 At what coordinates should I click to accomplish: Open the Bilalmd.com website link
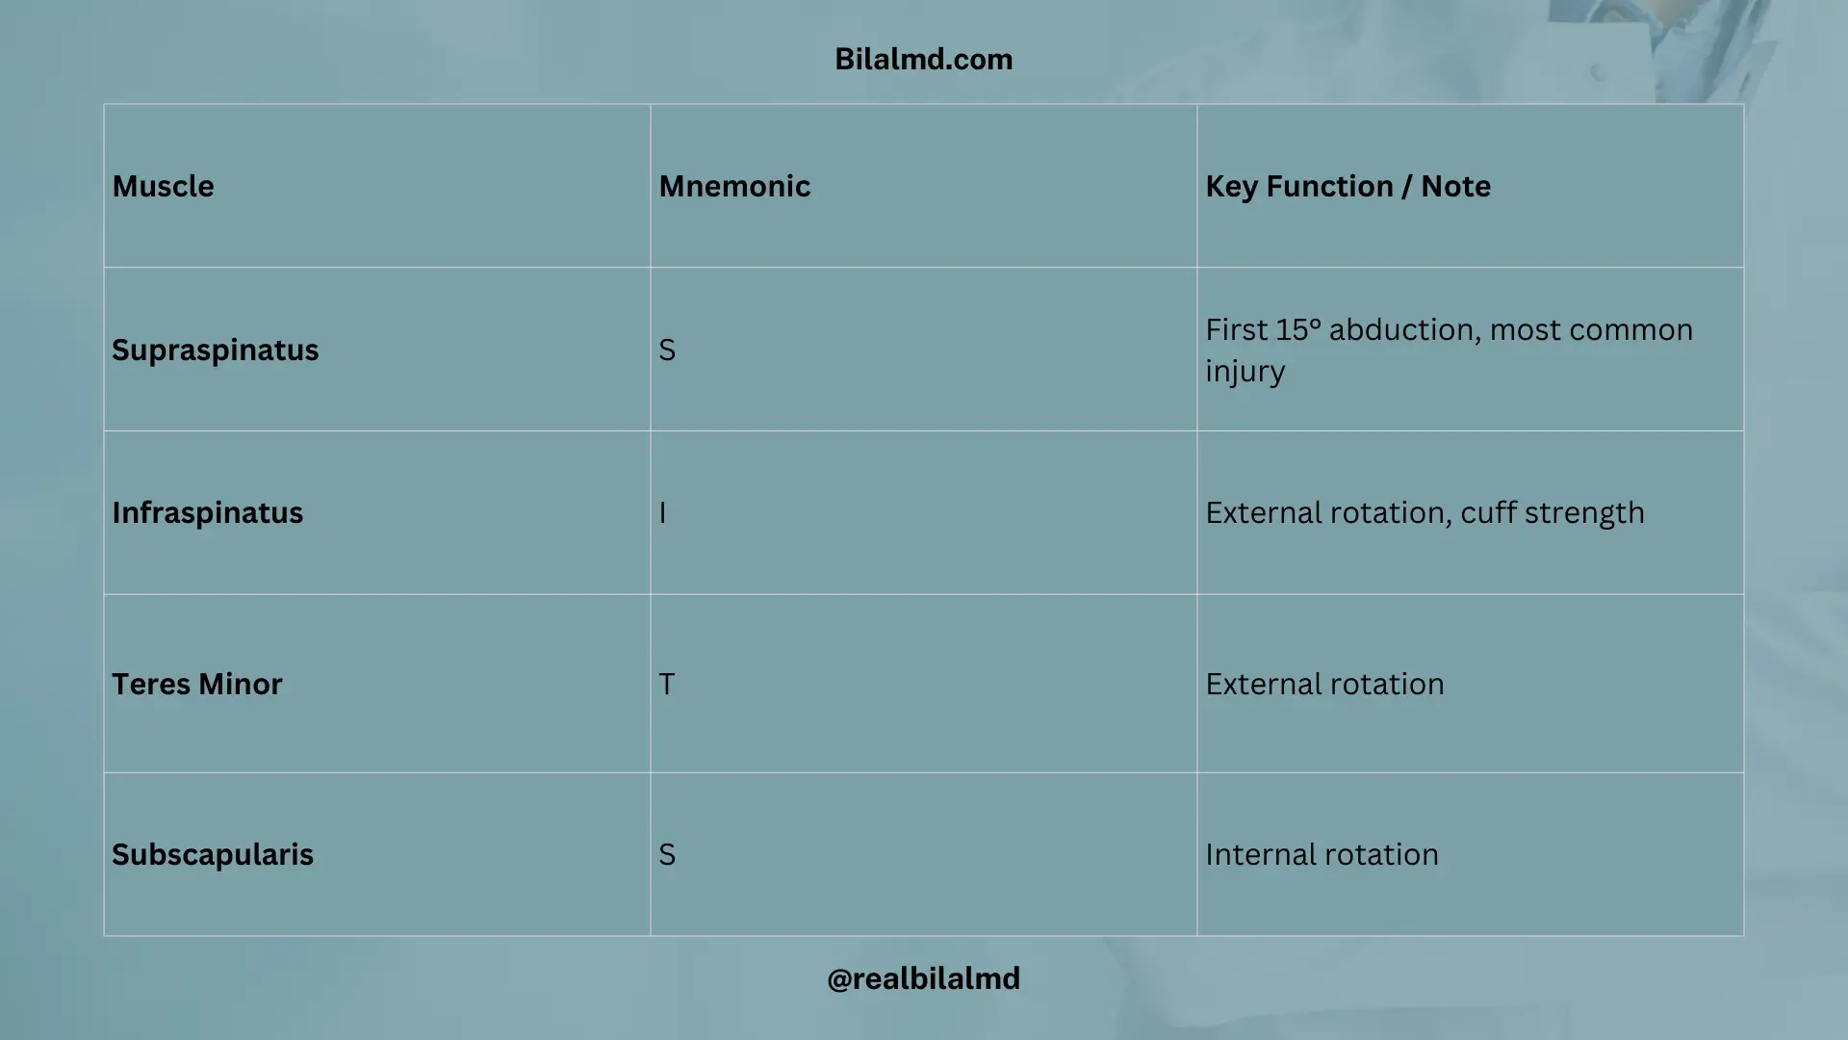tap(923, 59)
